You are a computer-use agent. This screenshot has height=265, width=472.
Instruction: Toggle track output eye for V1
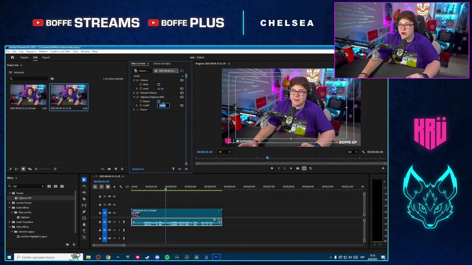coord(114,213)
